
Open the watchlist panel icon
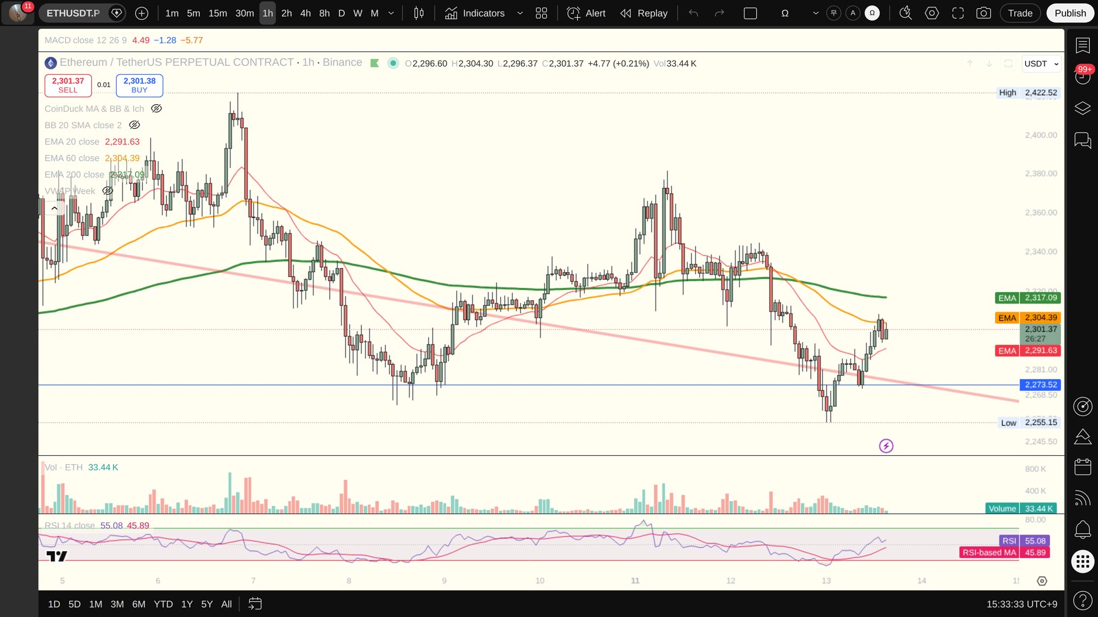tap(1083, 45)
